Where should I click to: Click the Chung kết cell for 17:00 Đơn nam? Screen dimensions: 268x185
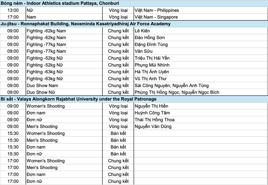(118, 174)
